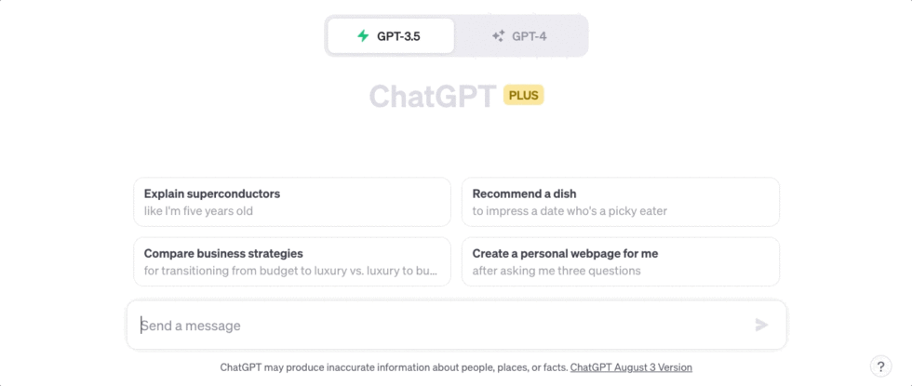Click the "after asking me three questions" subtitle
This screenshot has height=386, width=912.
click(x=557, y=272)
